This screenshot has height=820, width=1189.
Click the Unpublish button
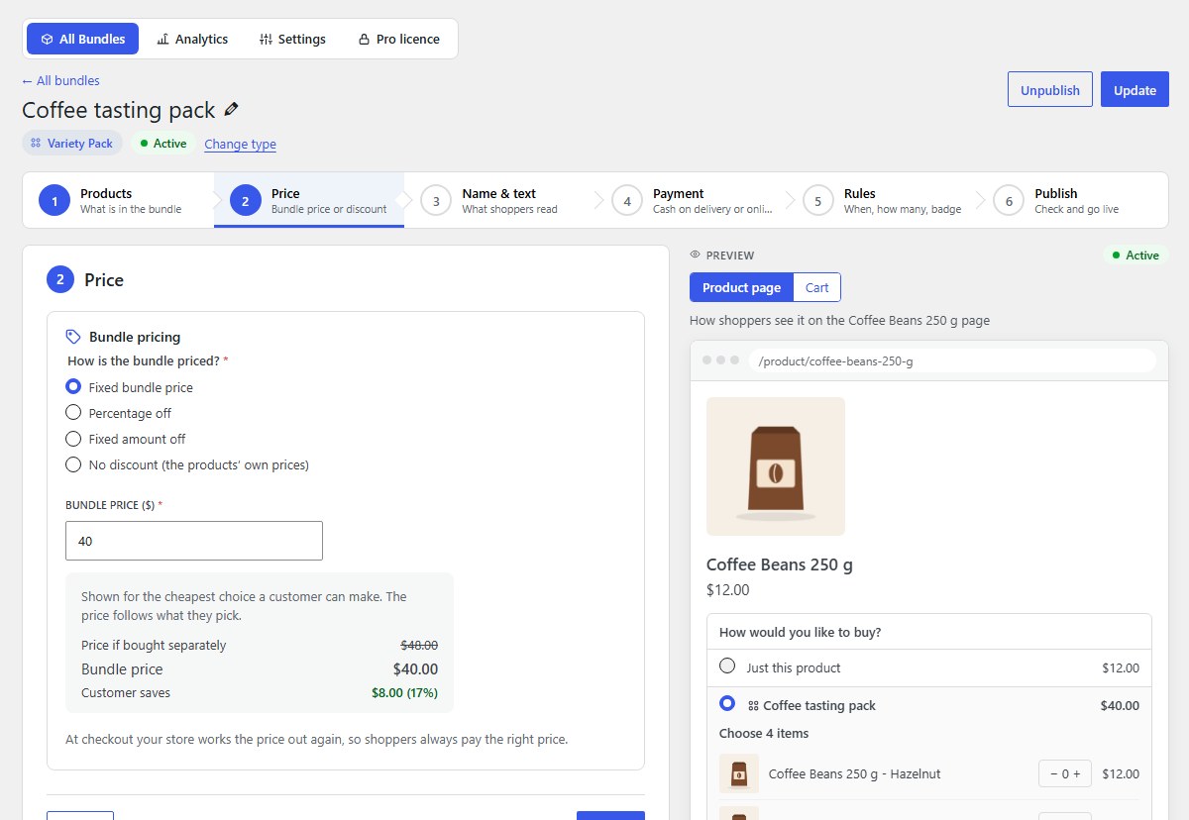(1050, 89)
